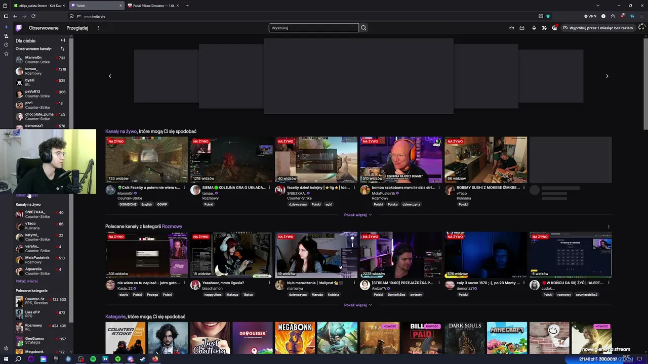Open Lies of P category in sidebar
The width and height of the screenshot is (648, 364).
40,314
